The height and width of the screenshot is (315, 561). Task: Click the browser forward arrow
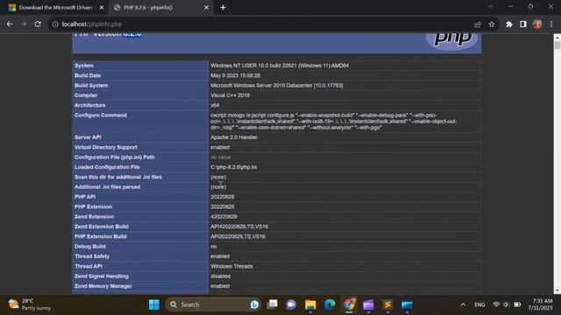24,24
